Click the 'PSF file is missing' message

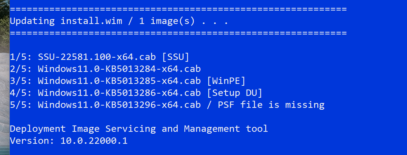tap(271, 105)
